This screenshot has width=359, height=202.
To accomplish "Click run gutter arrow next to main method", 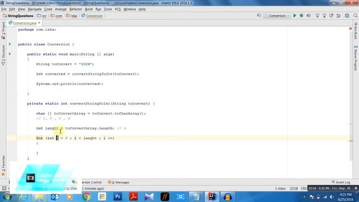I will pyautogui.click(x=10, y=54).
